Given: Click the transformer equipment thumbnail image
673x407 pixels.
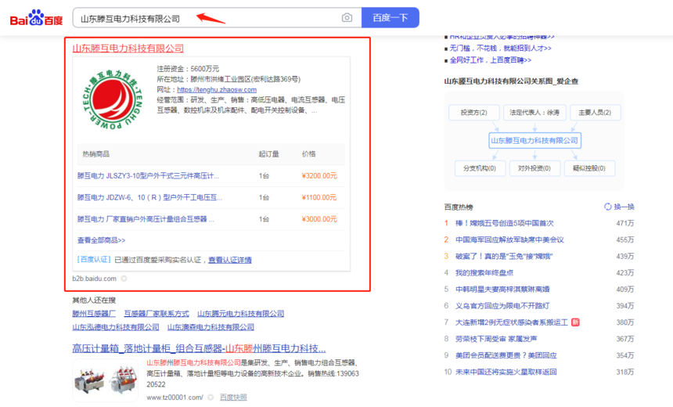Looking at the screenshot, I should coord(105,380).
